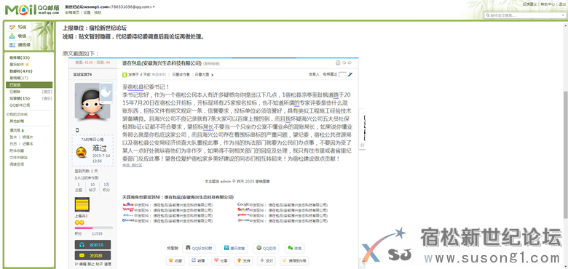Click the 支持 upvote arrow button
This screenshot has width=568, height=269.
(242, 260)
